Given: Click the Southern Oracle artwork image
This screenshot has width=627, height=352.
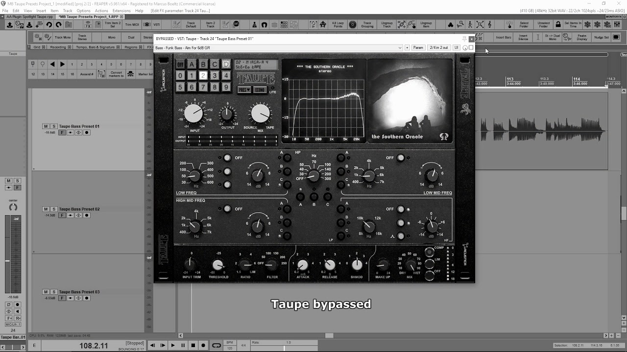Looking at the screenshot, I should click(x=410, y=101).
